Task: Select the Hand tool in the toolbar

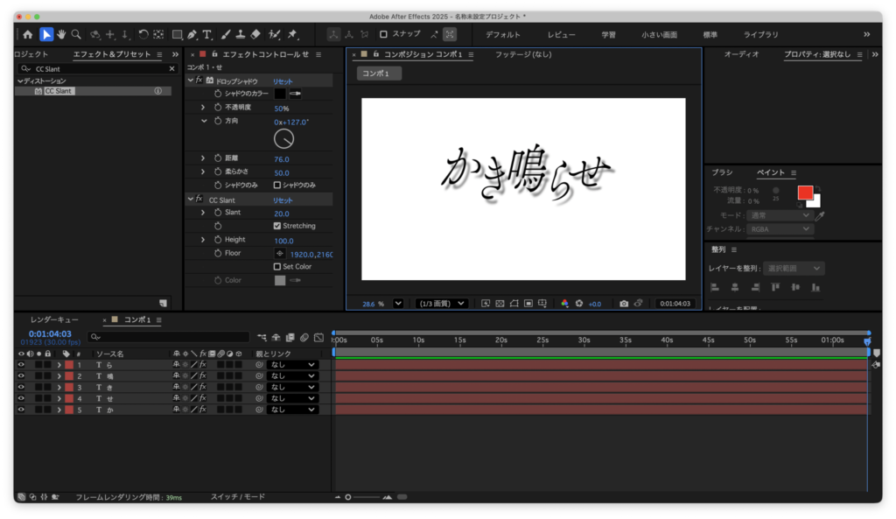Action: [x=61, y=34]
